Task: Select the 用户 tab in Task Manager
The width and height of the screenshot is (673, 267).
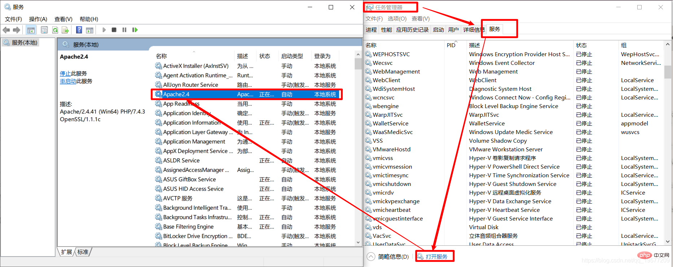Action: tap(454, 30)
